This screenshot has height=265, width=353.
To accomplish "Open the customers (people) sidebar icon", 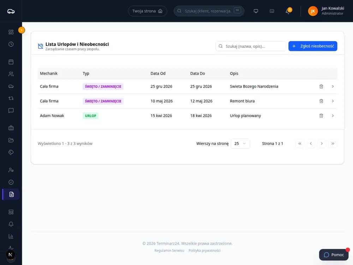I will (x=11, y=74).
